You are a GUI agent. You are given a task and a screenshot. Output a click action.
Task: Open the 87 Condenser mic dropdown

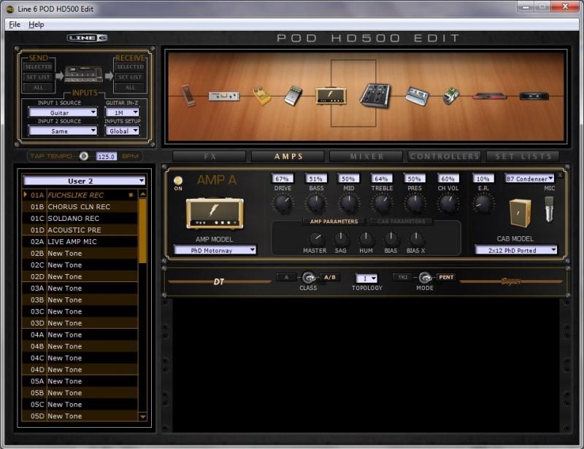(529, 179)
